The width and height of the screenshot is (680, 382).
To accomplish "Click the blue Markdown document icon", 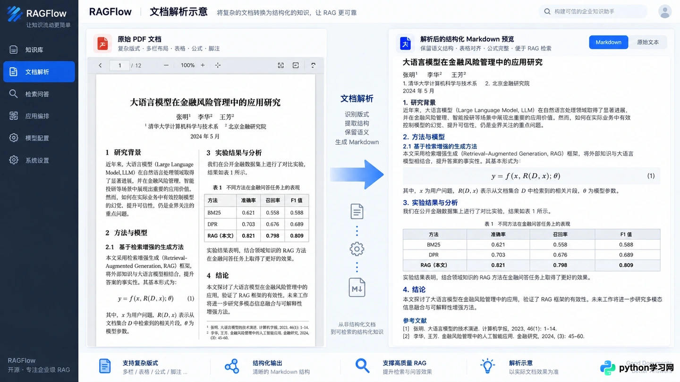I will 405,43.
